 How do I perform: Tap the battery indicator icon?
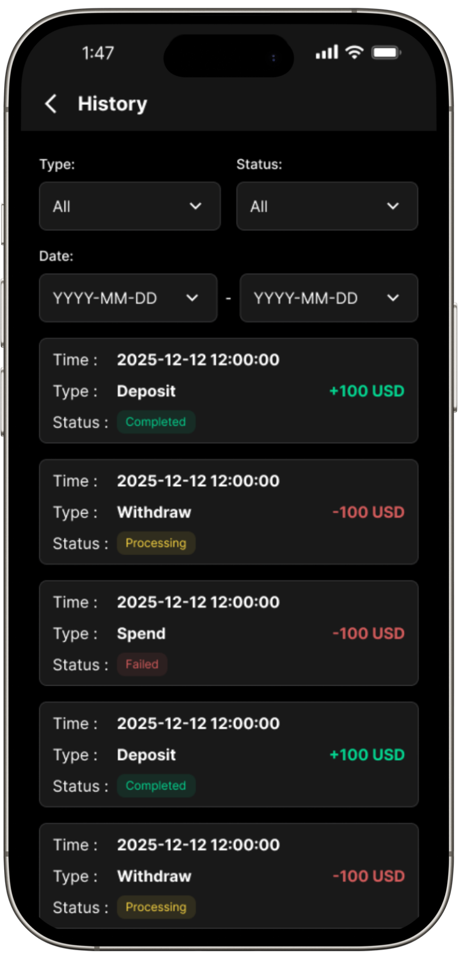click(x=386, y=52)
